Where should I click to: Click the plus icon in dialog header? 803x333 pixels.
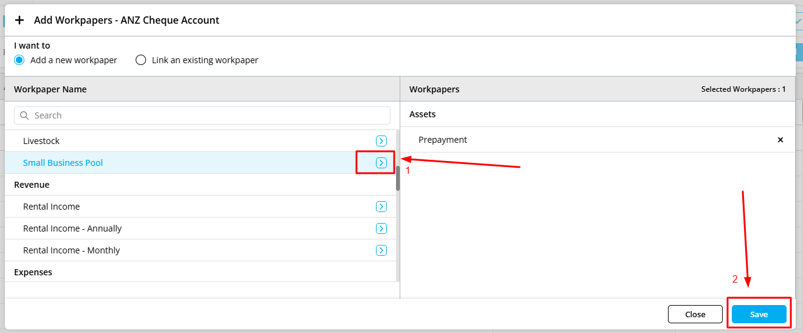click(19, 20)
